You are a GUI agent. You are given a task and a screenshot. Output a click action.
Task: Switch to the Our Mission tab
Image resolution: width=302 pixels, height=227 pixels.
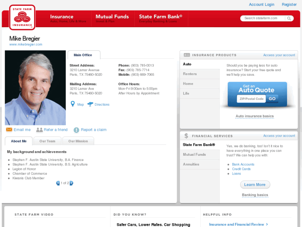click(78, 141)
